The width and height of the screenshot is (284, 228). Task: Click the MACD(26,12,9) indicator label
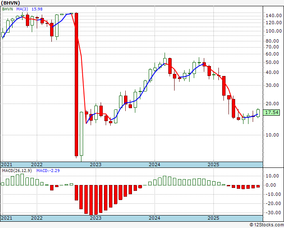(x=17, y=171)
